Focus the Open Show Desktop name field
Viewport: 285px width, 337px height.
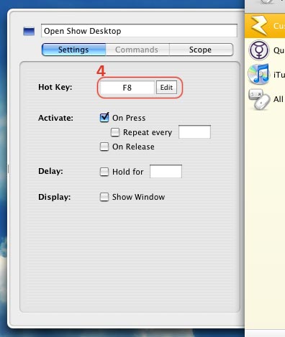[139, 31]
